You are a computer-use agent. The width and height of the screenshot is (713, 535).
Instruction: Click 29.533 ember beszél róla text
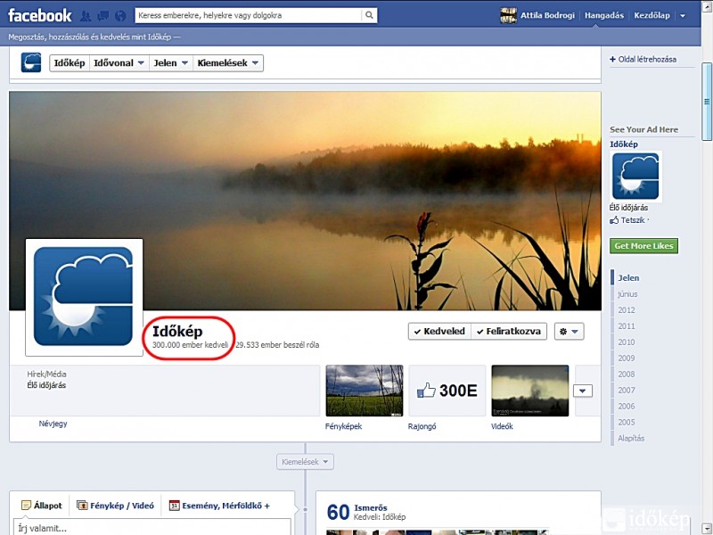click(277, 345)
